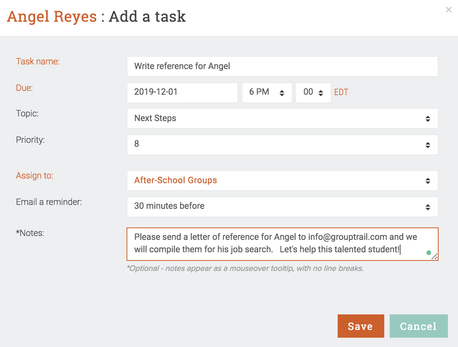The height and width of the screenshot is (347, 458).
Task: Click inside the Notes text area
Action: pos(272,243)
